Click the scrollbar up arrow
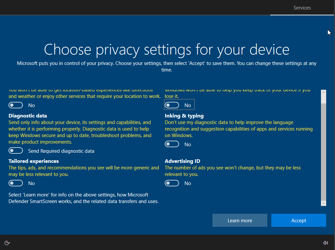Viewport: 335px width, 250px height. click(324, 92)
